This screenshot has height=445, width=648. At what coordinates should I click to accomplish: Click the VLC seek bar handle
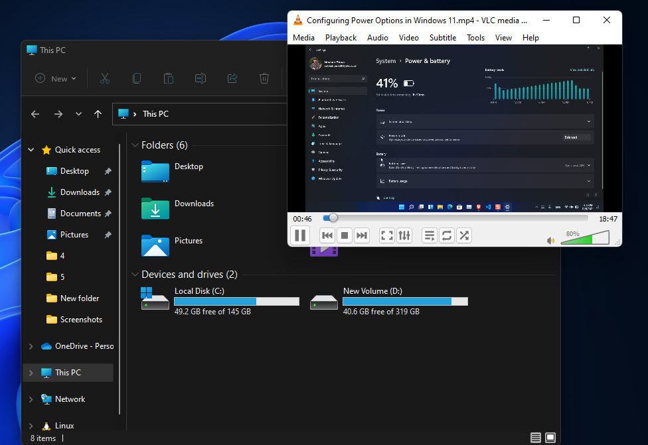point(333,218)
